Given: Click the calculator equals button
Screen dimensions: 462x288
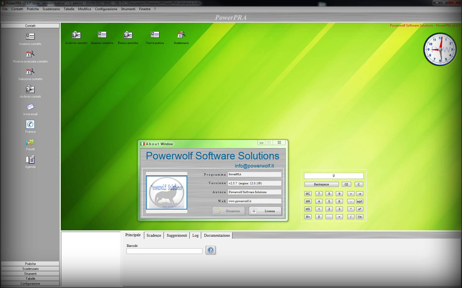Looking at the screenshot, I should coord(339,217).
